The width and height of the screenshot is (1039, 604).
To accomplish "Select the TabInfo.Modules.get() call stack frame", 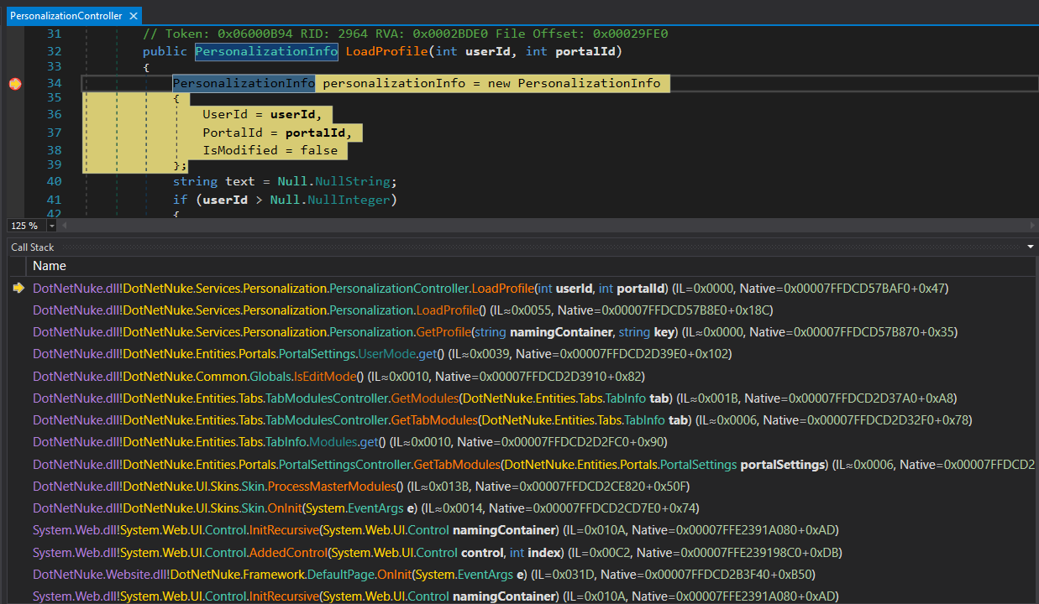I will tap(349, 442).
